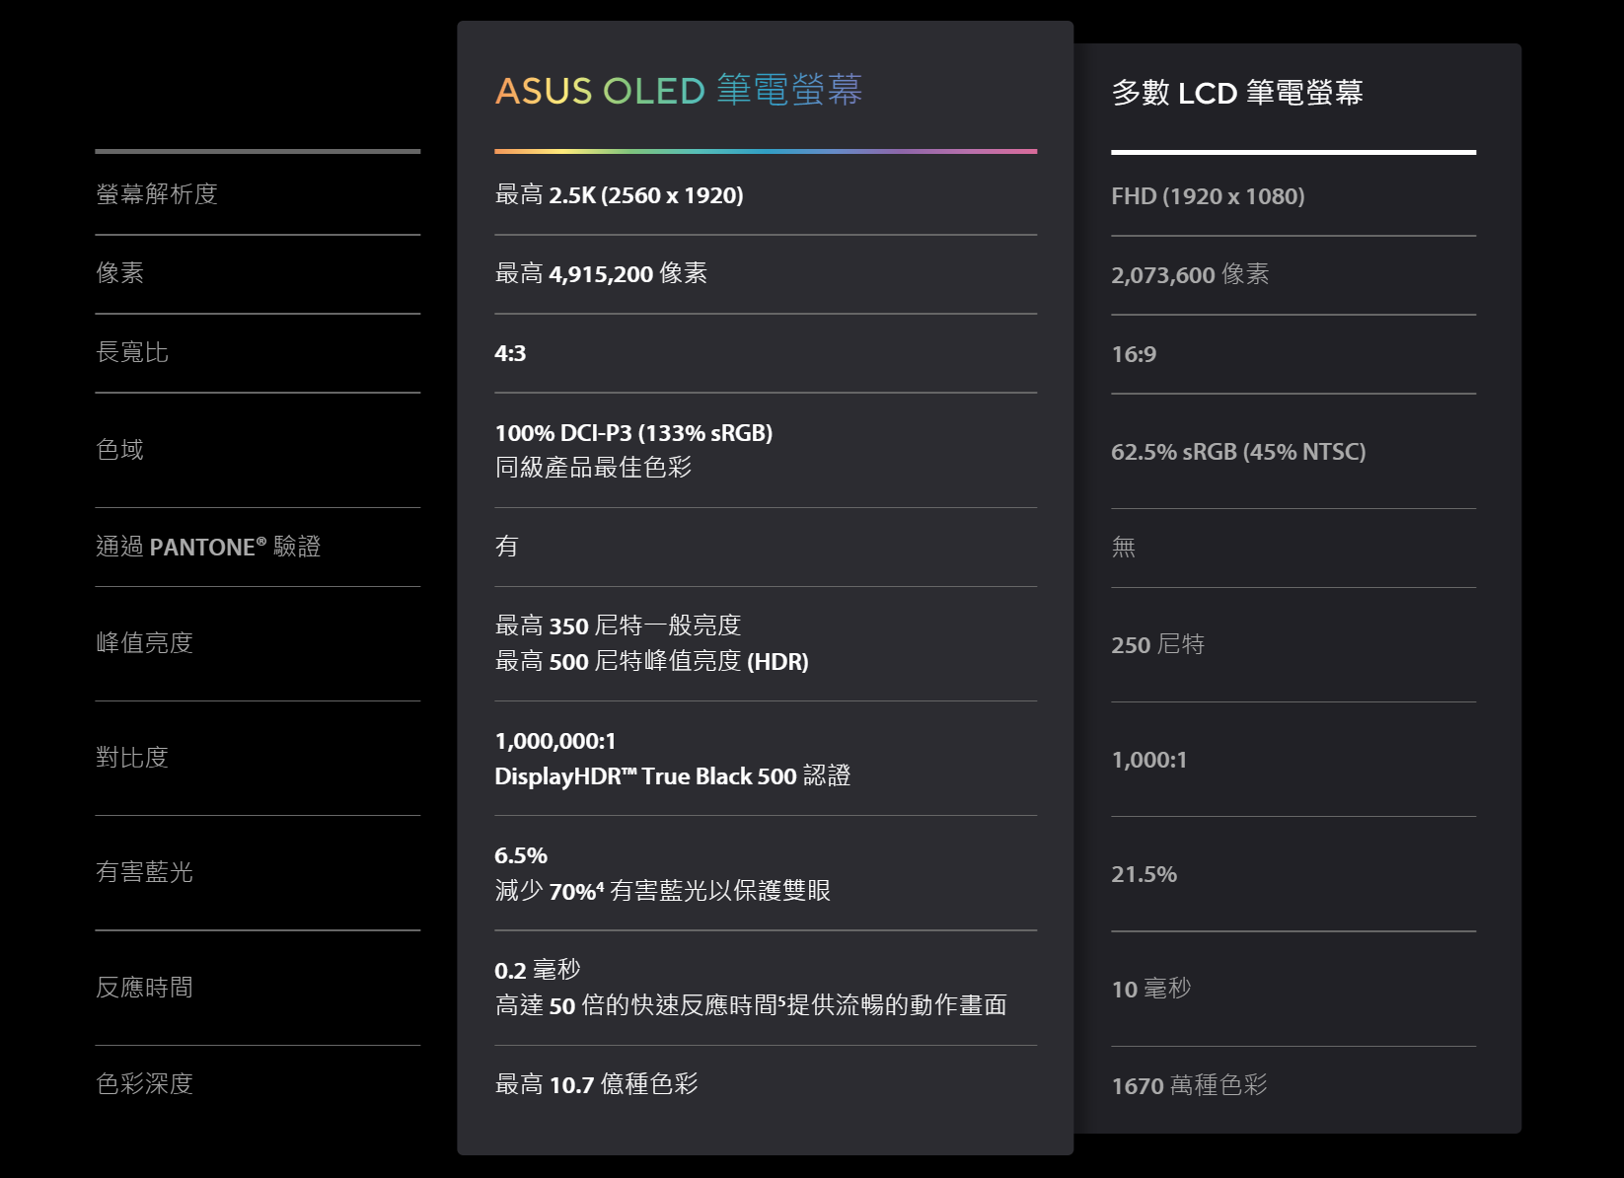
Task: Click the rainbow gradient bar under OLED heading
Action: tap(765, 151)
